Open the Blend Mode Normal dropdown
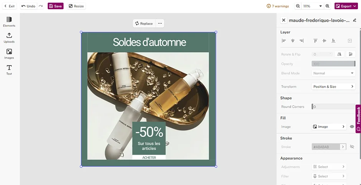The width and height of the screenshot is (361, 185). coord(333,73)
